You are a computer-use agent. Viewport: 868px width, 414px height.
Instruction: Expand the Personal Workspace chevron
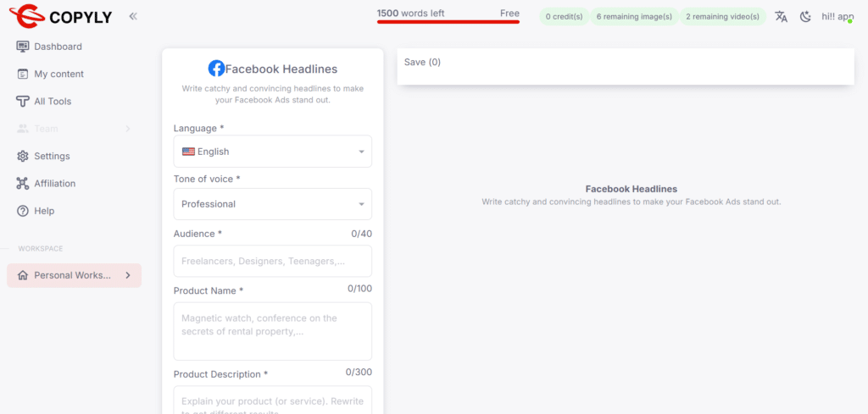coord(128,275)
